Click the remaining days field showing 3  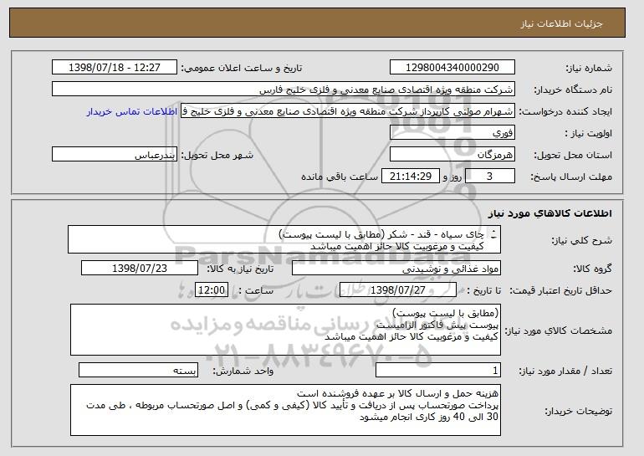click(489, 177)
